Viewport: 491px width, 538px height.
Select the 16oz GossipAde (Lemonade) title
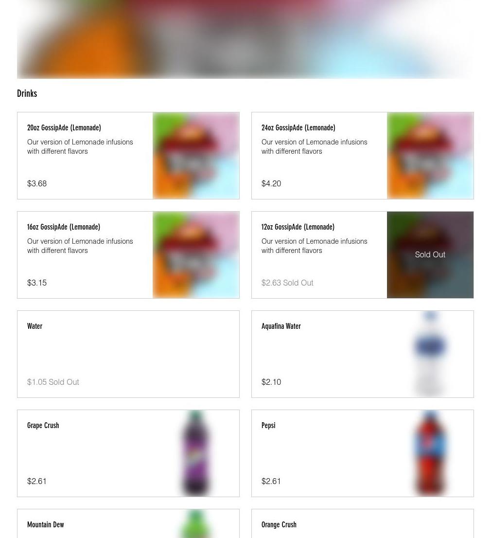coord(63,227)
